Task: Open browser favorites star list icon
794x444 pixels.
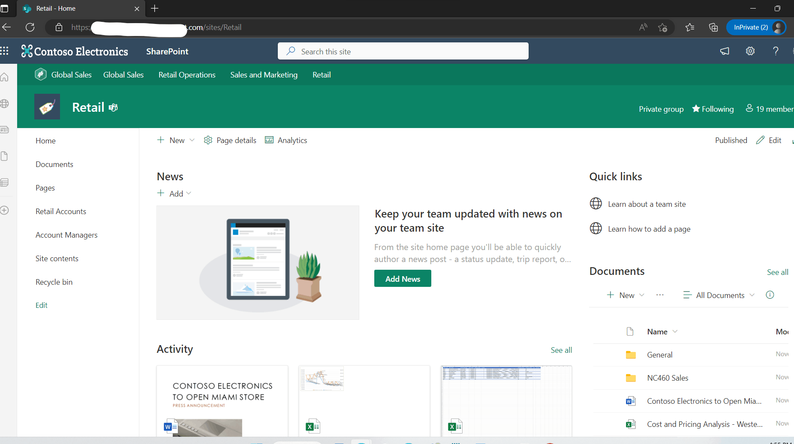Action: pos(690,27)
